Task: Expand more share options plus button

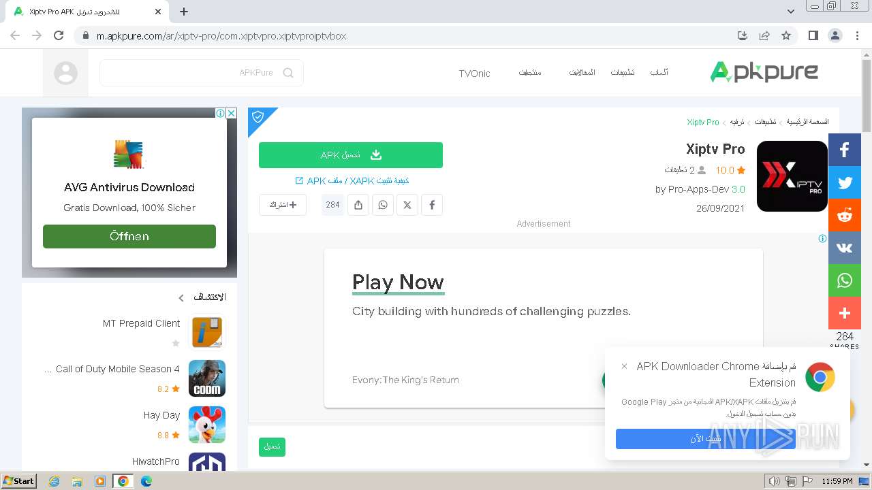Action: pos(845,313)
